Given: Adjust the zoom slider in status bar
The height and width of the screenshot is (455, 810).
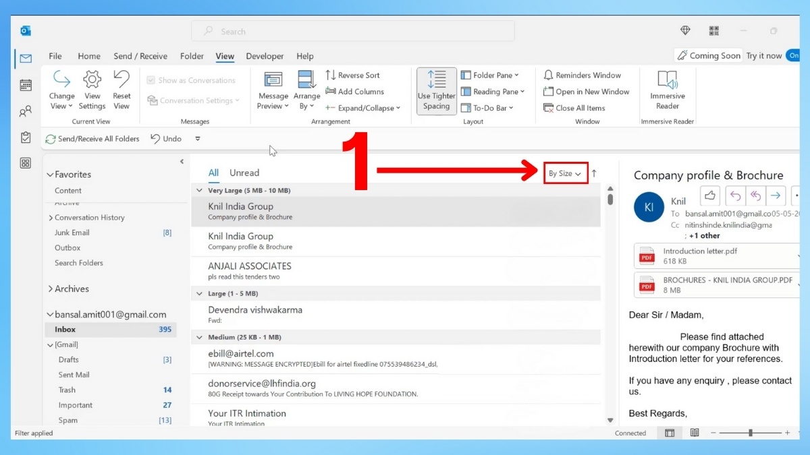Looking at the screenshot, I should click(x=751, y=433).
